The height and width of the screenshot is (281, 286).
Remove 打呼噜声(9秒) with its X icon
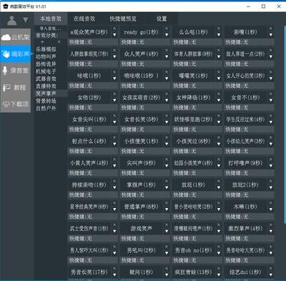[270, 159]
